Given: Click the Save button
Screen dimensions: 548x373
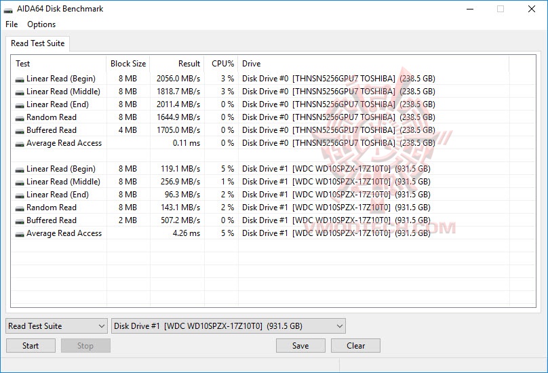Looking at the screenshot, I should pos(300,346).
